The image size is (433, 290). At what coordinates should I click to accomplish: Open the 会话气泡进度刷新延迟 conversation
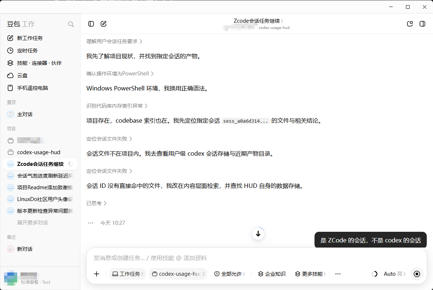click(40, 176)
